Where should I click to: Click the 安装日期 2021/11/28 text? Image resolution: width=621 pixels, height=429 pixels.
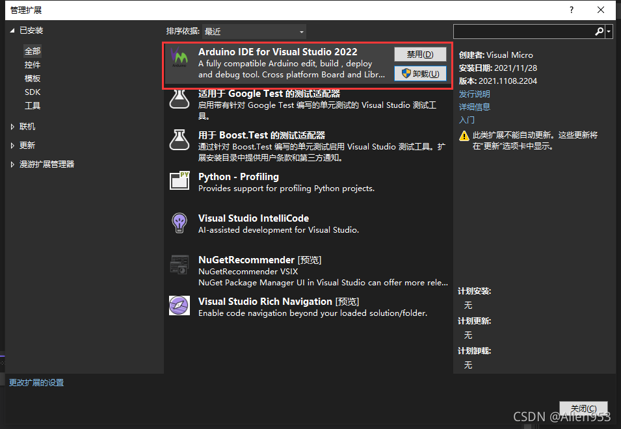(x=498, y=68)
